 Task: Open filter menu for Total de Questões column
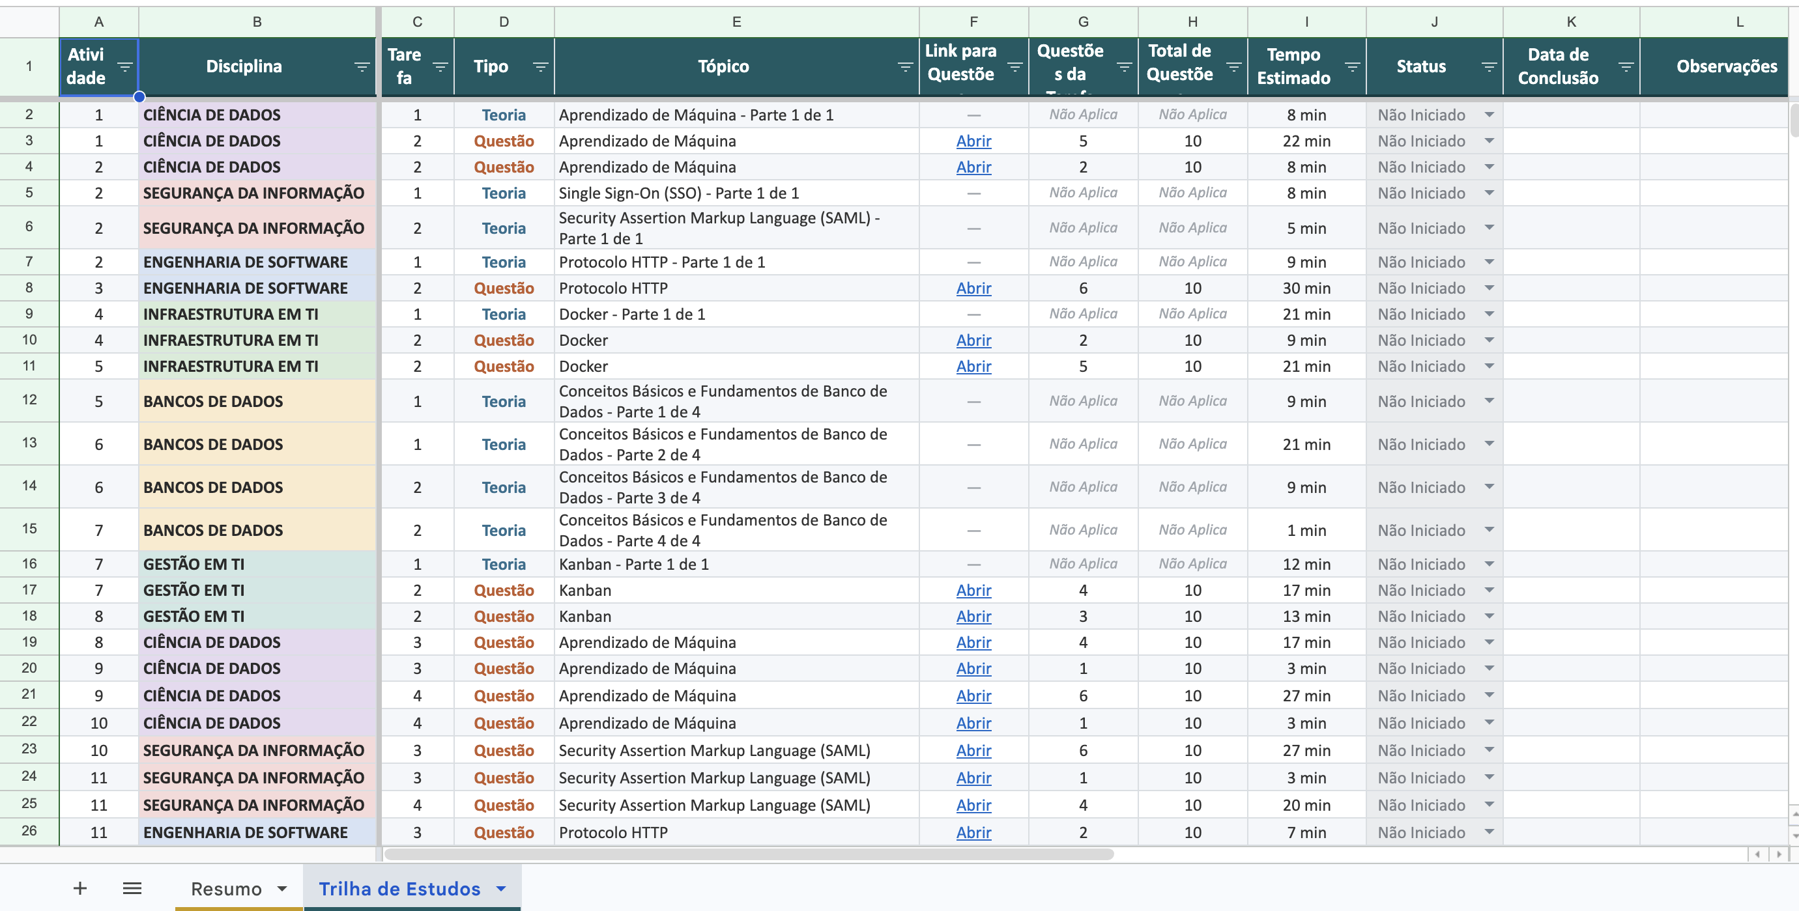(x=1234, y=67)
